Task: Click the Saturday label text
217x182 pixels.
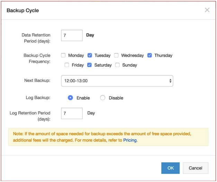Action: pos(103,65)
